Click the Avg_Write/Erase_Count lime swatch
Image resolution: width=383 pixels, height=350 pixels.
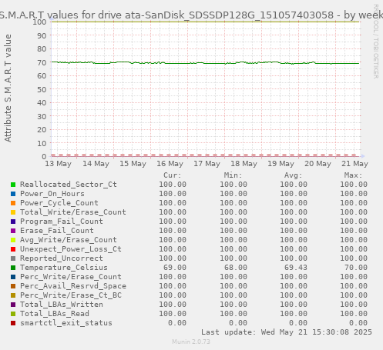(x=13, y=240)
